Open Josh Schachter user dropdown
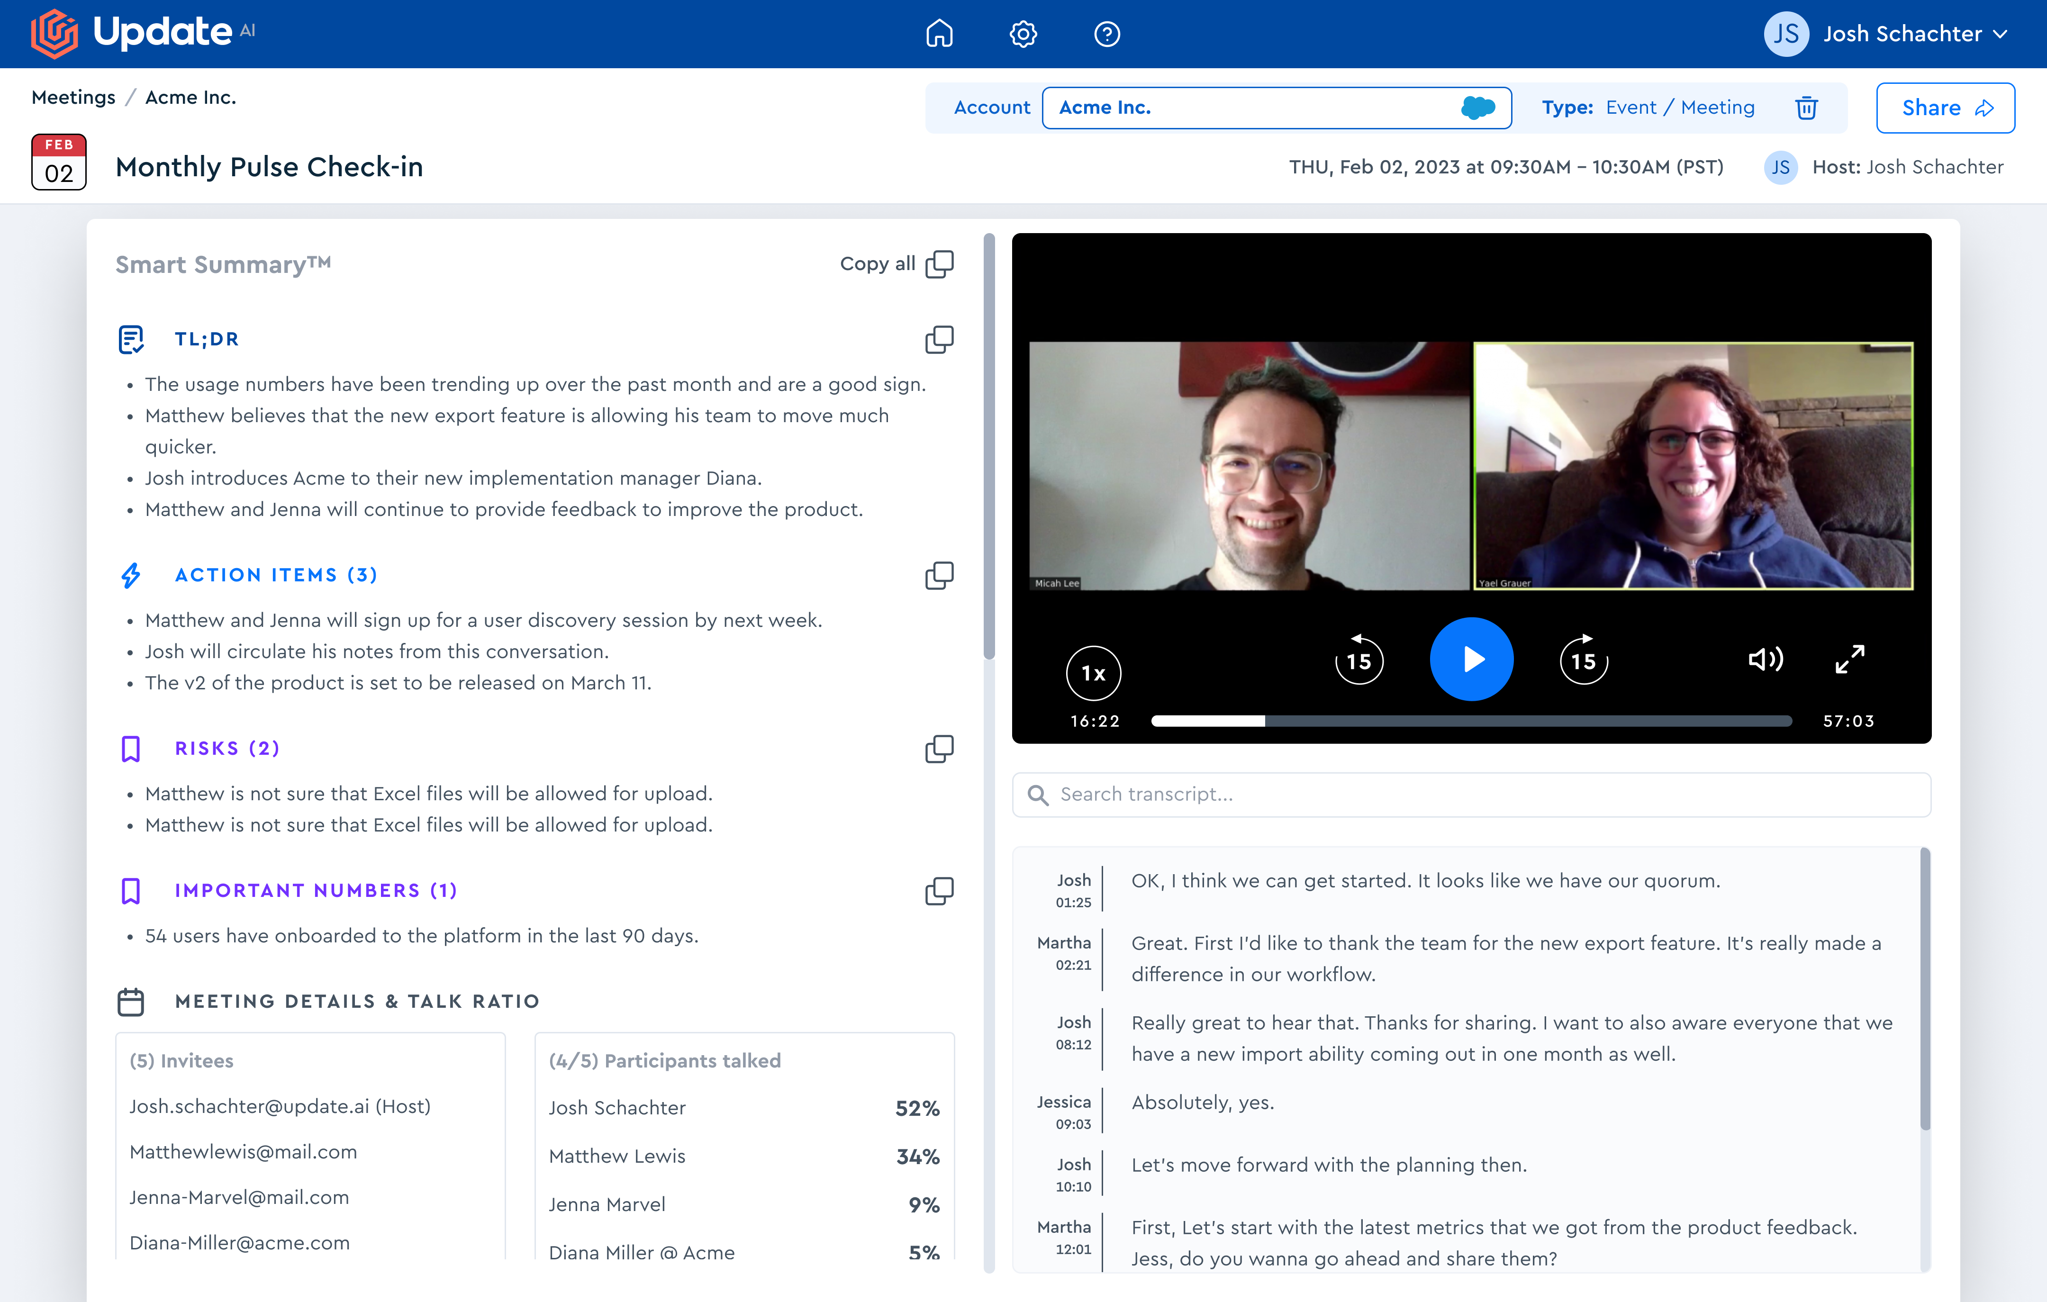 tap(1886, 34)
